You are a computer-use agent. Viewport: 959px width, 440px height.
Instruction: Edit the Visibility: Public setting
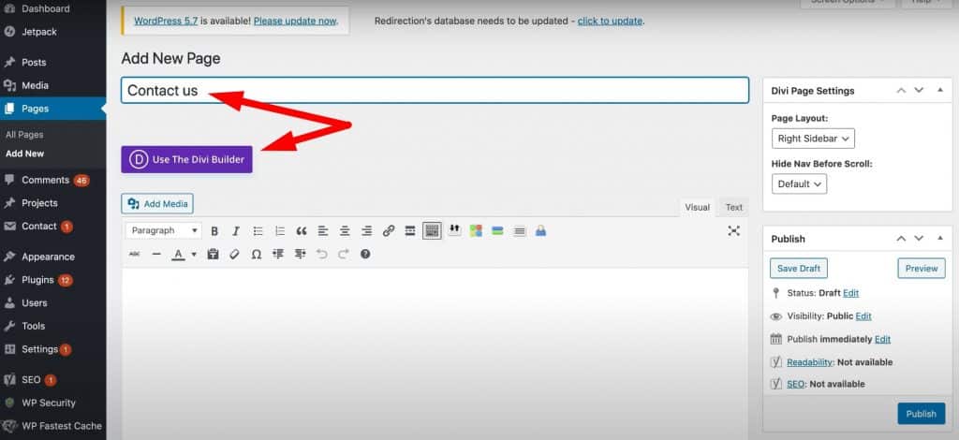pos(863,315)
